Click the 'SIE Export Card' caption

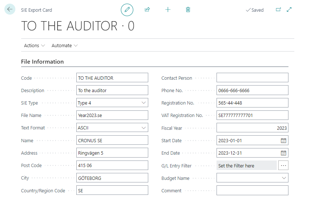(37, 10)
